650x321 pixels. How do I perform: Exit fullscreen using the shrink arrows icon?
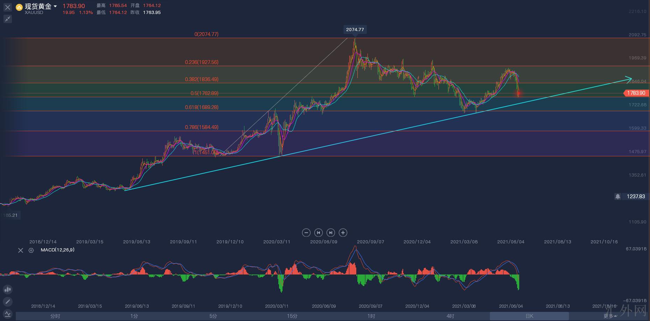coord(8,19)
